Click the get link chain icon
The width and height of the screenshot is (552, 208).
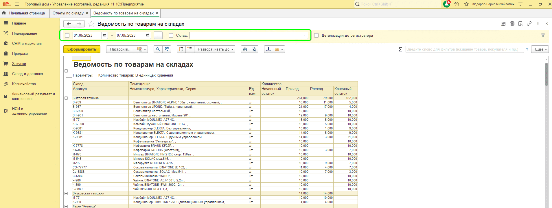point(529,24)
